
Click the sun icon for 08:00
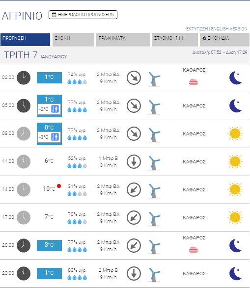click(x=235, y=133)
